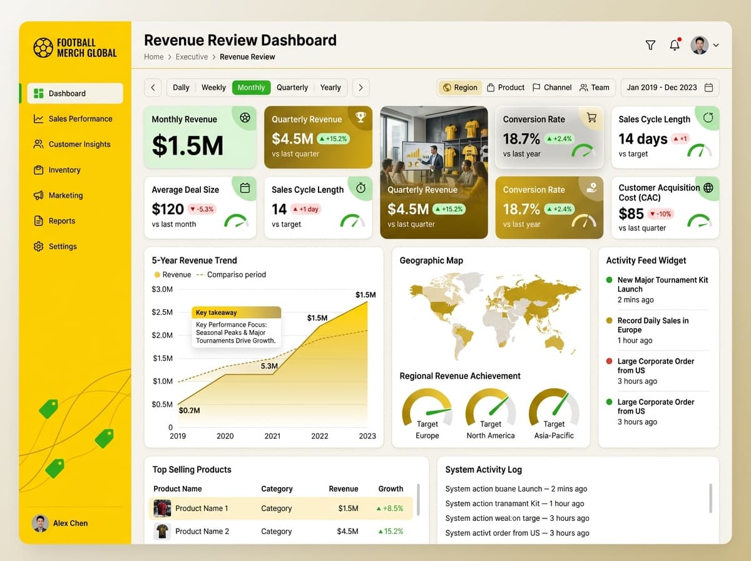Click the Settings gear icon
The width and height of the screenshot is (751, 561).
pos(38,247)
